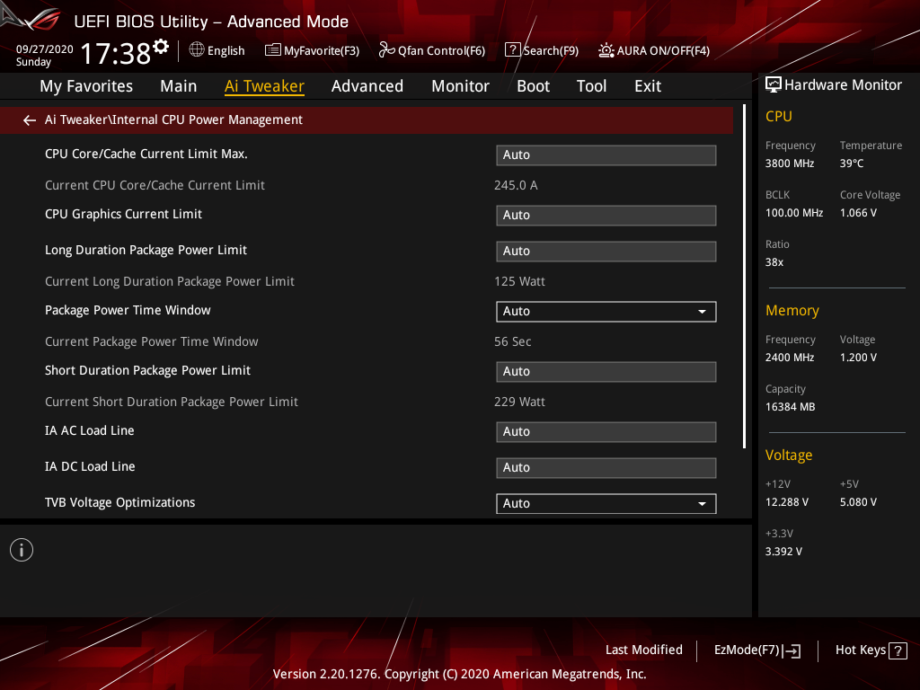The width and height of the screenshot is (920, 690).
Task: Switch to the Advanced tab
Action: pos(367,86)
